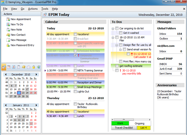Collapse the Car ongoing to do list

click(113, 29)
